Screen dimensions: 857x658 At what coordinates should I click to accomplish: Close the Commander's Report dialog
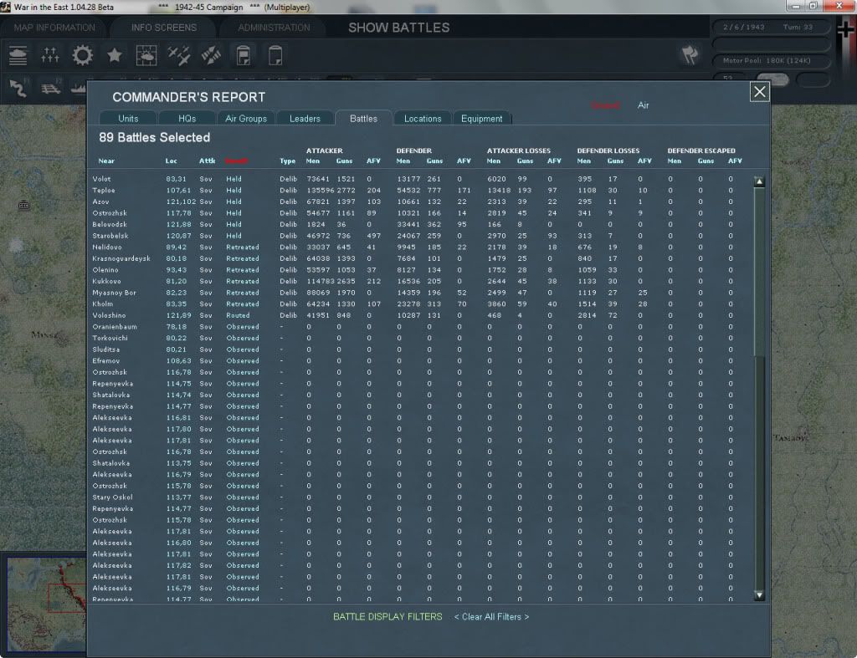click(x=760, y=91)
